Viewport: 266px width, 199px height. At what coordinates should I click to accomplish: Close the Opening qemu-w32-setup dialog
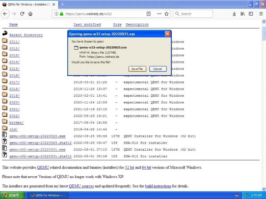tap(168, 34)
